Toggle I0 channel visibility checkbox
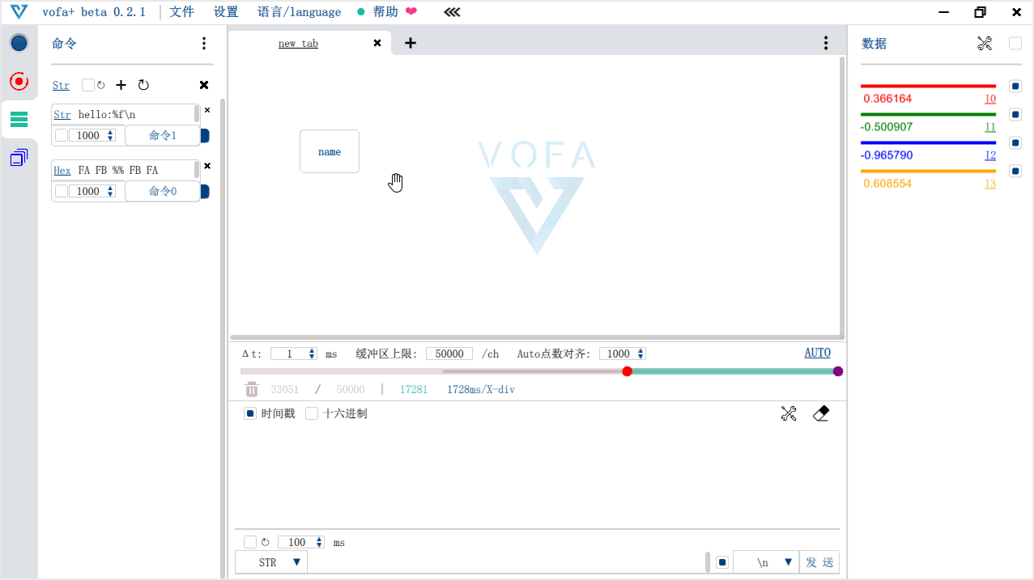This screenshot has width=1034, height=580. (x=1015, y=86)
